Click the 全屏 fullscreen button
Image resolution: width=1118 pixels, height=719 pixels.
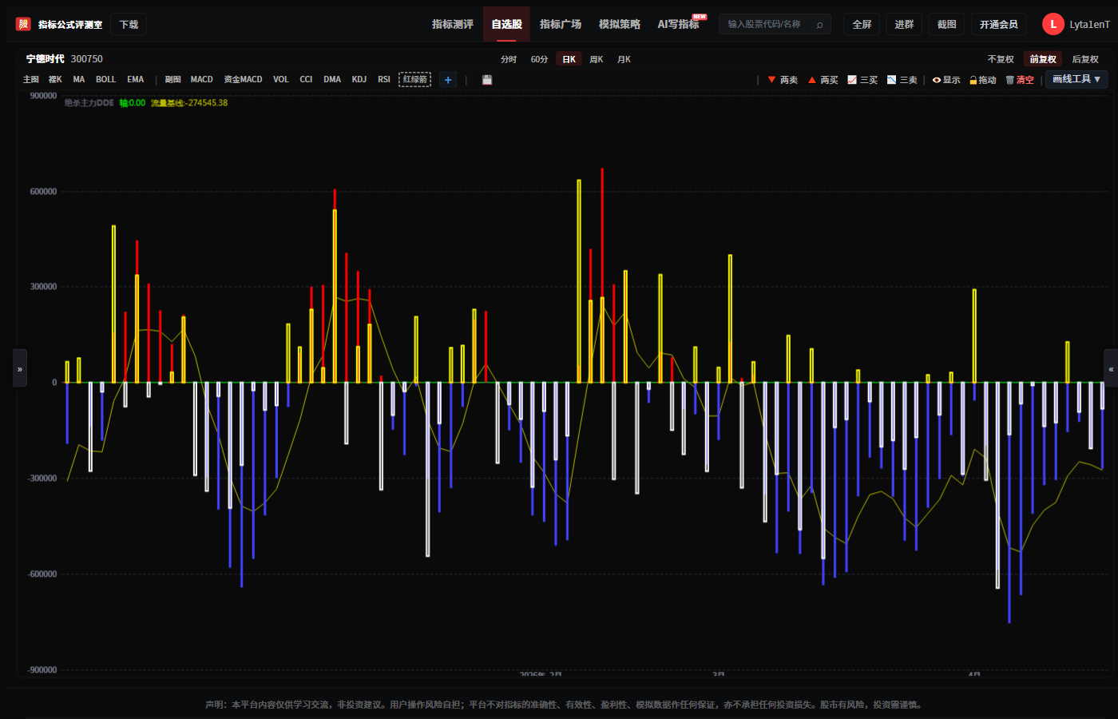(862, 25)
